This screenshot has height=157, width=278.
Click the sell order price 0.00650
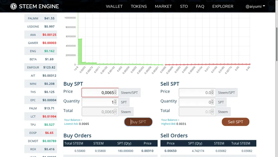(170, 151)
